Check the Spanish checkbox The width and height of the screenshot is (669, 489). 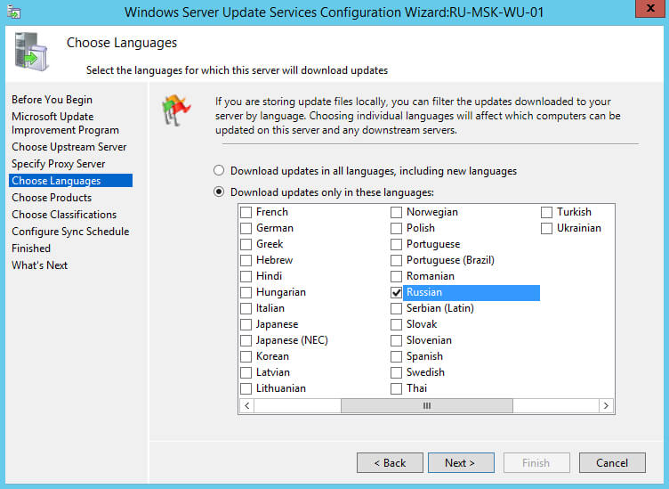pyautogui.click(x=397, y=356)
